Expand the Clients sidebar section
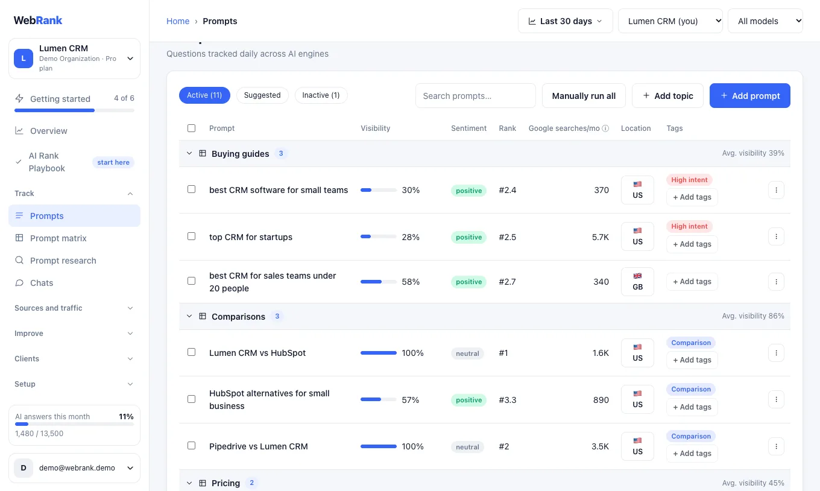 pos(74,359)
